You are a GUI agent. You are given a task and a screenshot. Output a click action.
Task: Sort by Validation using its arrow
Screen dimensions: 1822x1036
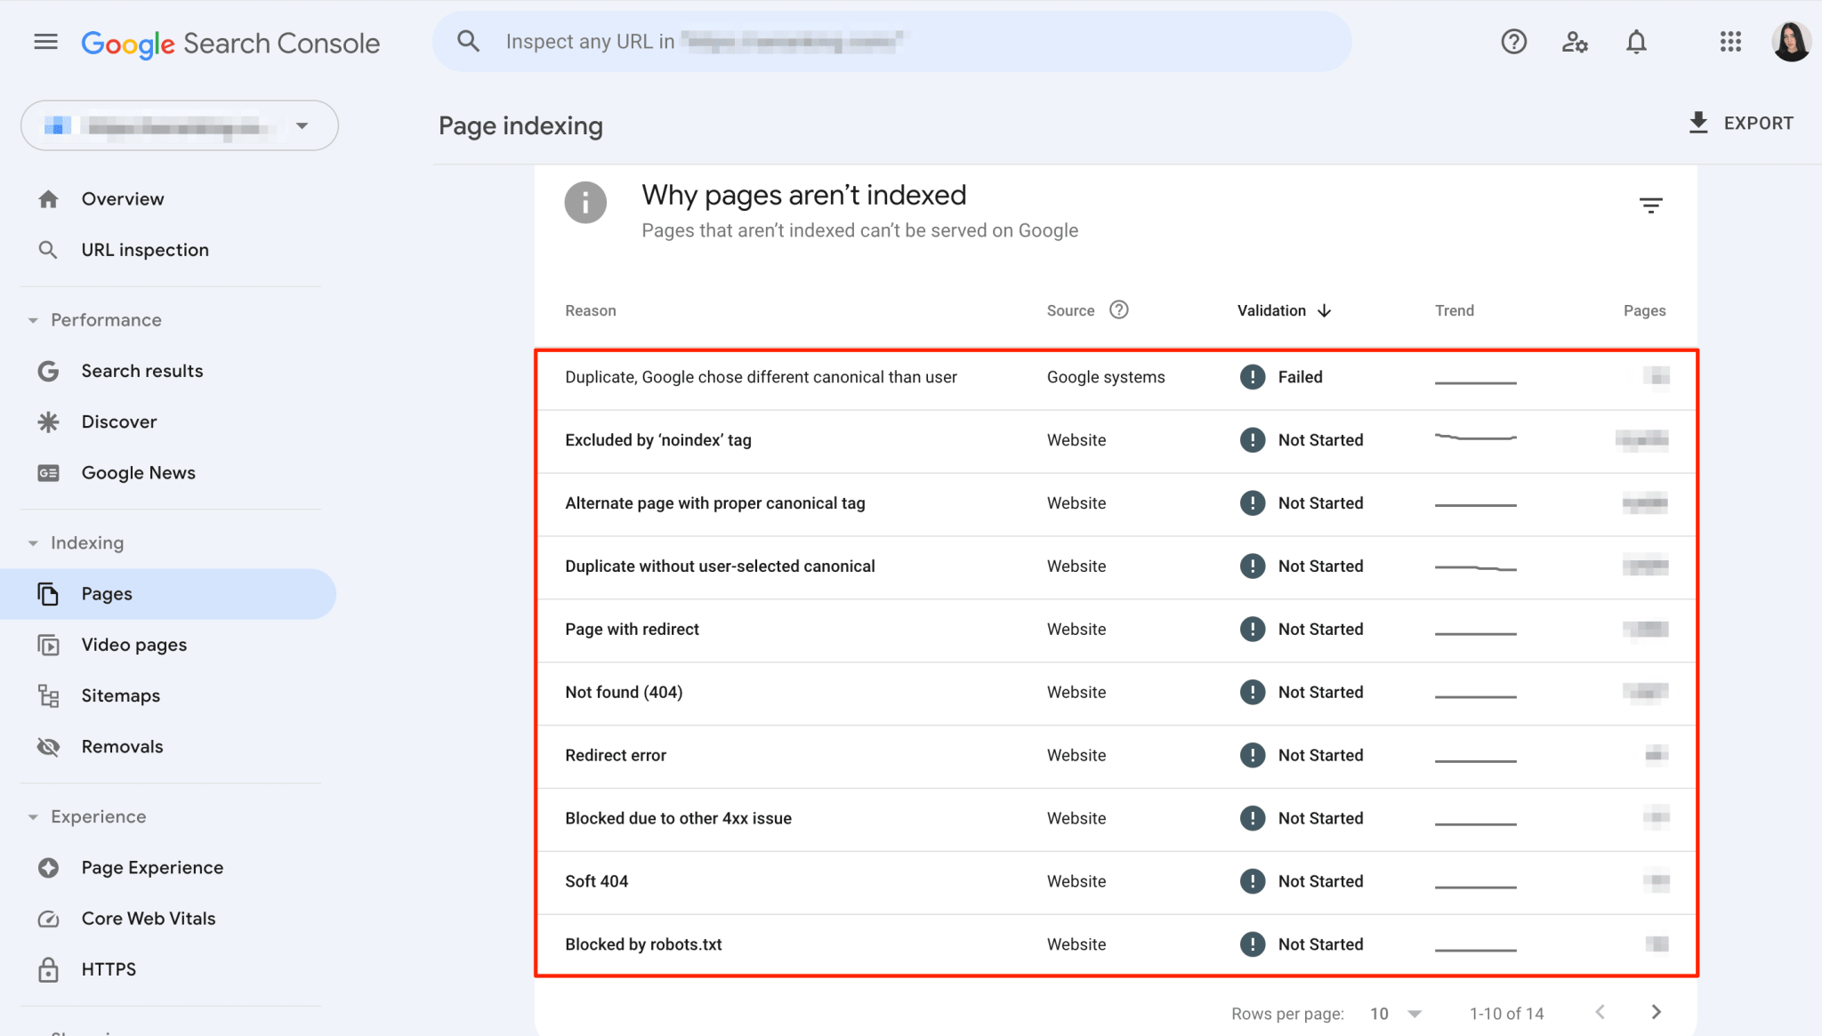[1326, 310]
